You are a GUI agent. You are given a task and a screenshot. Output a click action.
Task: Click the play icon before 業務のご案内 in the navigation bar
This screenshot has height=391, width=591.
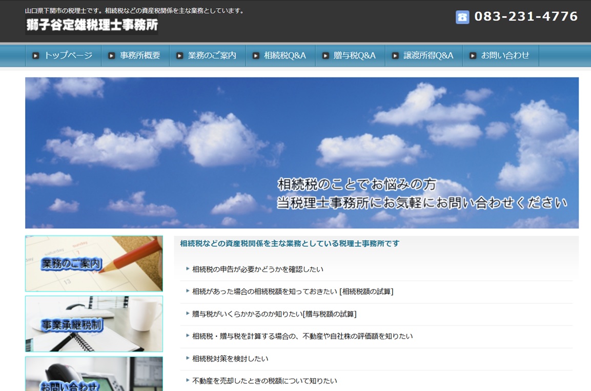click(x=179, y=56)
